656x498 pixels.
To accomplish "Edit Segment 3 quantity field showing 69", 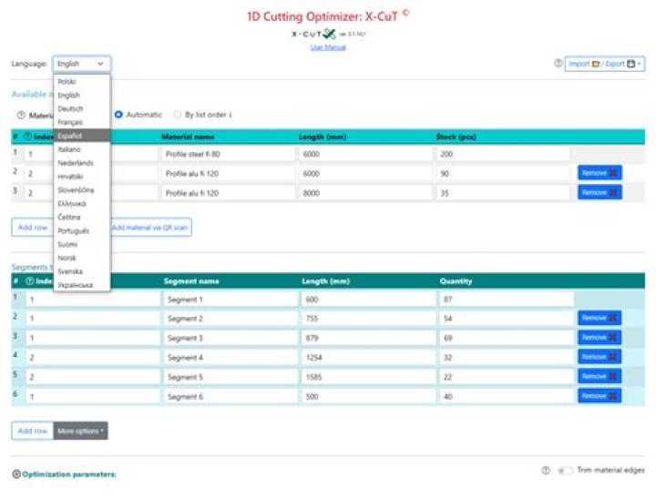I will pyautogui.click(x=507, y=339).
